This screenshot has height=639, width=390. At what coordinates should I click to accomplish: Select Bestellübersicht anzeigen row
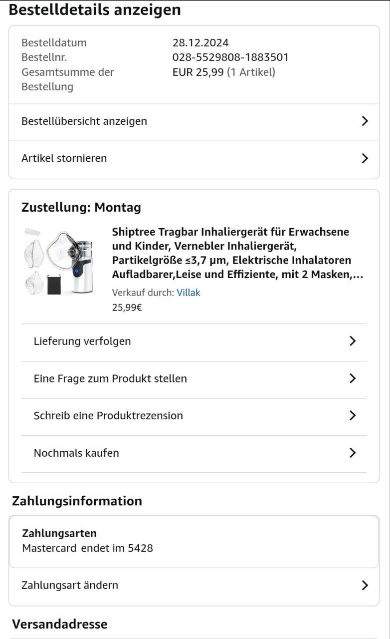tap(84, 121)
